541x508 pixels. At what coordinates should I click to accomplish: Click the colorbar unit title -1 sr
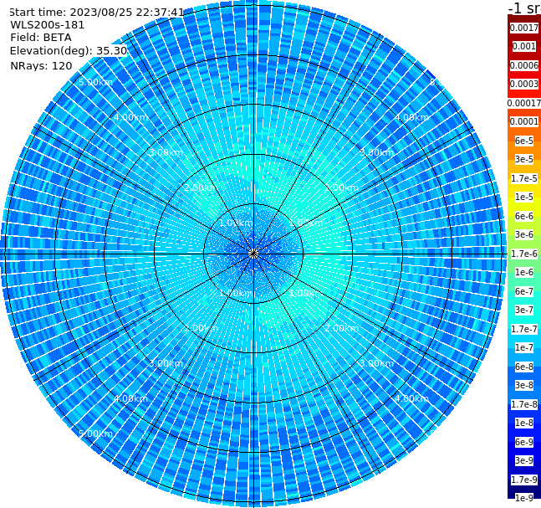point(524,8)
